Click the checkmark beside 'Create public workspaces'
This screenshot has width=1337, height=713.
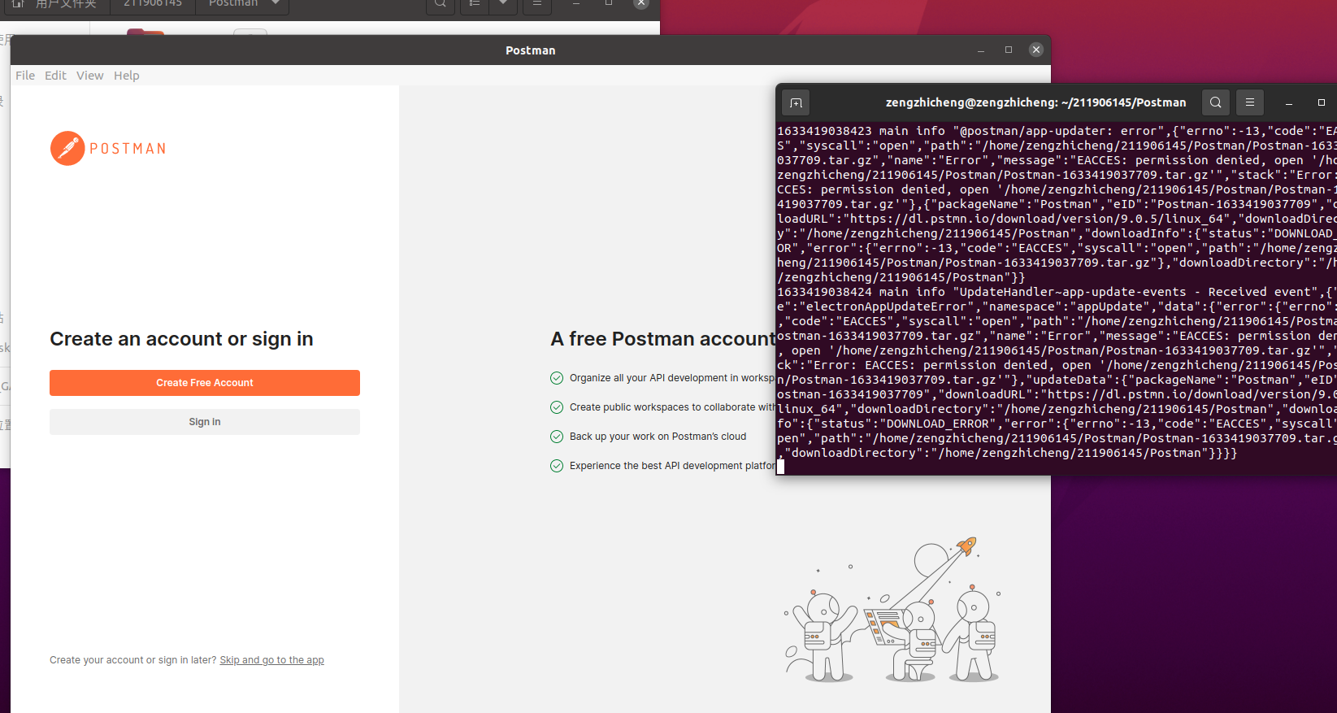[557, 407]
